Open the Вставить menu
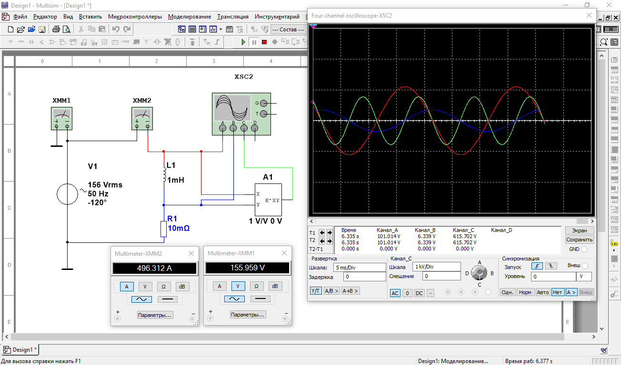Screen dimensions: 621x365 pyautogui.click(x=90, y=17)
